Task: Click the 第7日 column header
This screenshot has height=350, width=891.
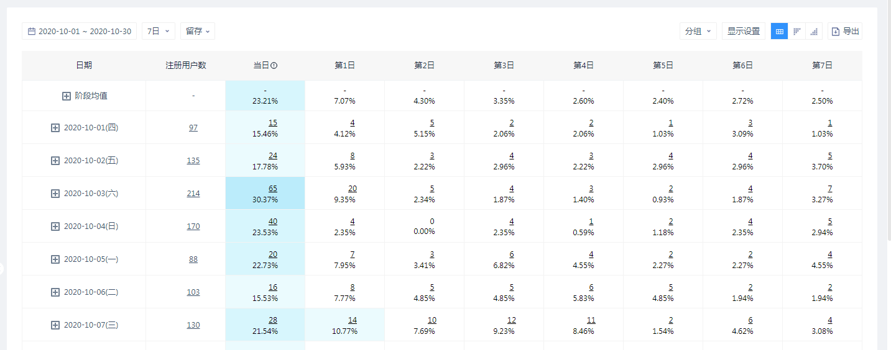Action: tap(822, 65)
